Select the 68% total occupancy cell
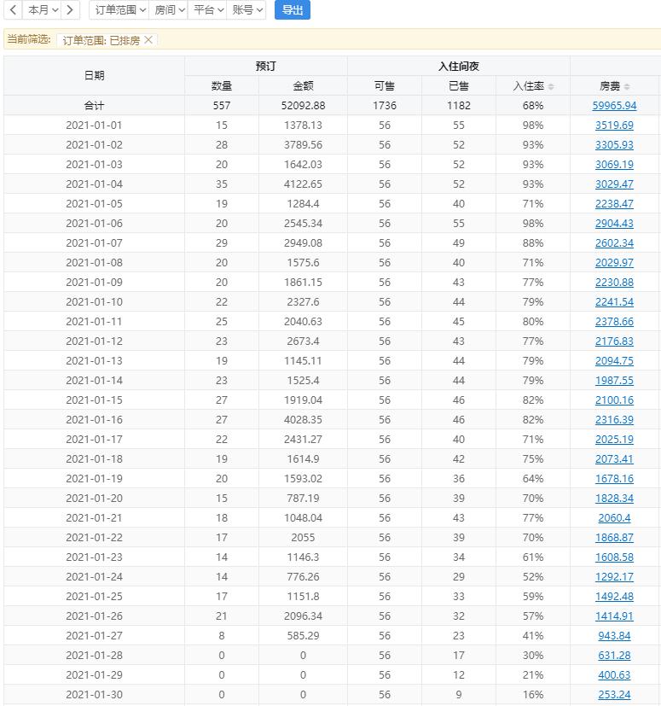 coord(533,105)
